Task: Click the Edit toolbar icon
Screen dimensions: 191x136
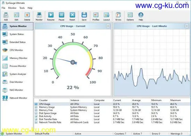Action: tap(16, 16)
